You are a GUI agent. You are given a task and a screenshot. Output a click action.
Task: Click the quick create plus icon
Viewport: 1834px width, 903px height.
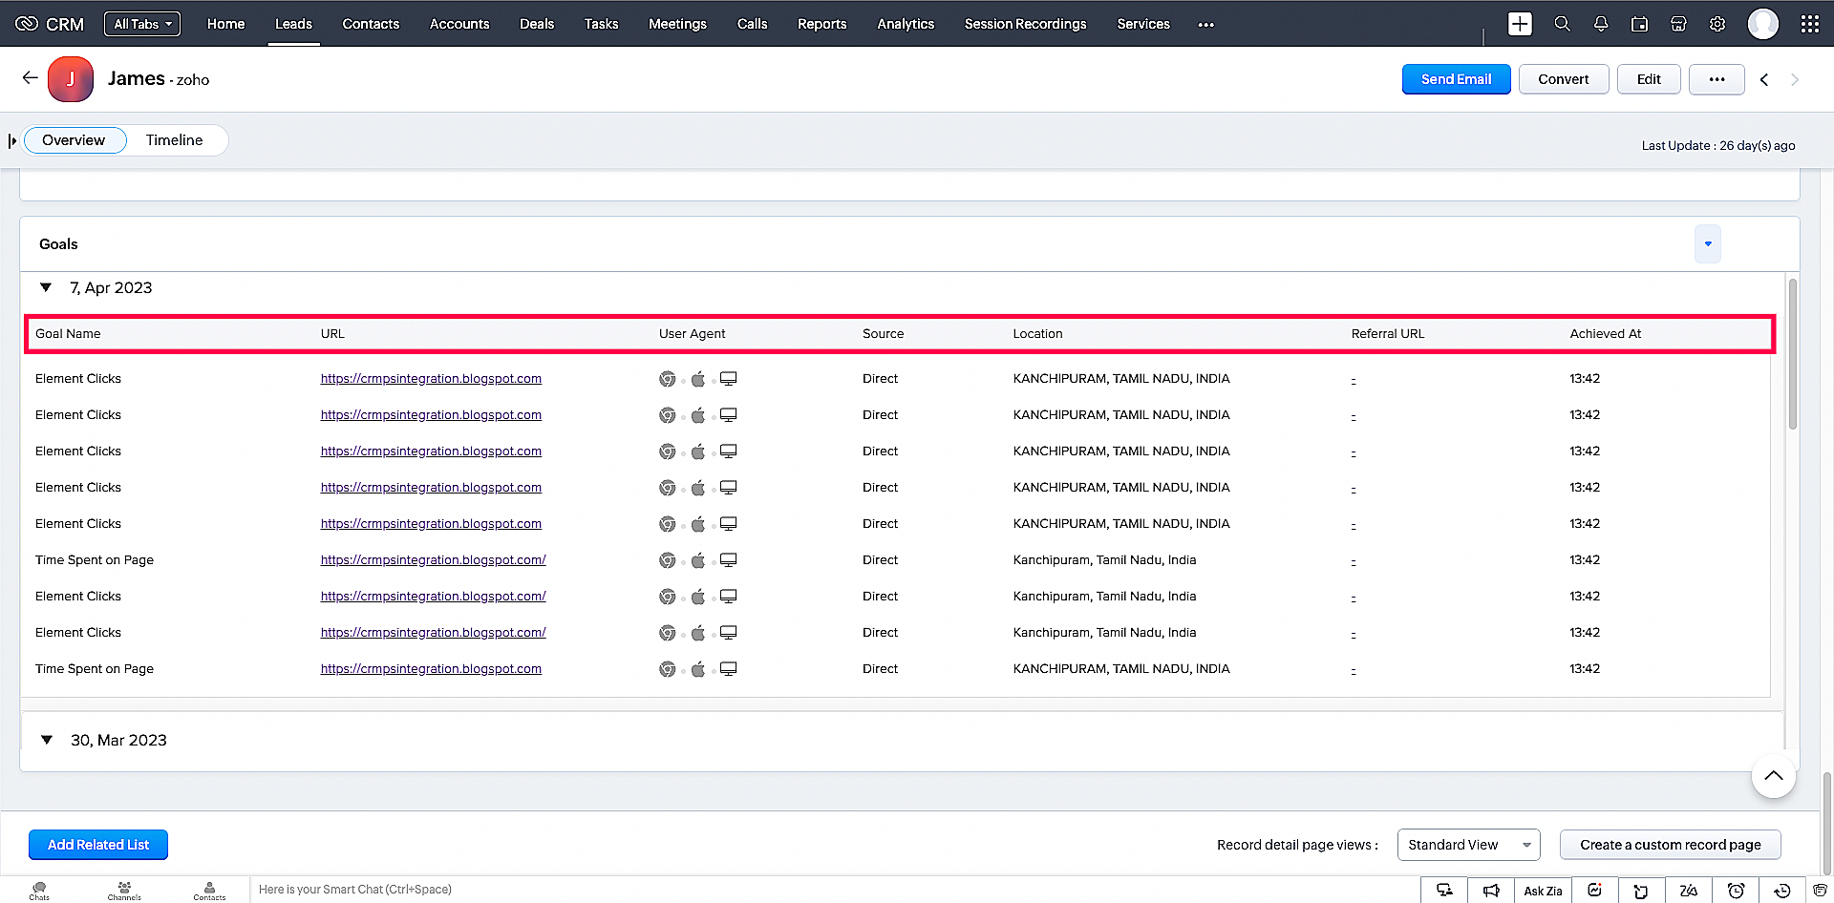[1520, 24]
